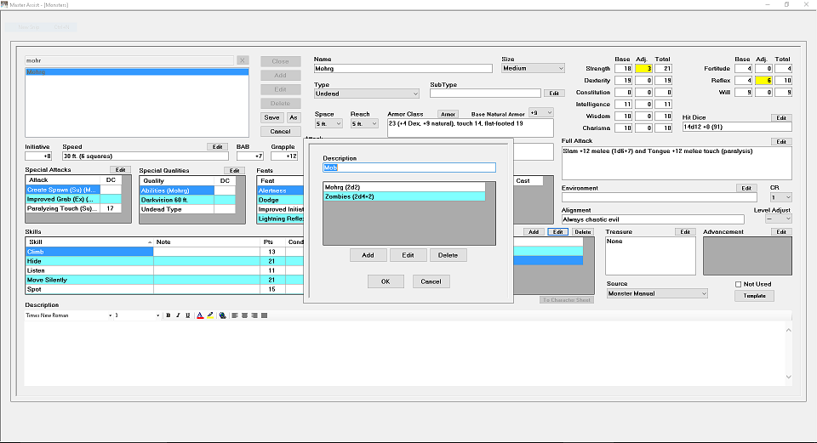Viewport: 817px width, 443px height.
Task: Click the monster search box
Action: pos(129,61)
